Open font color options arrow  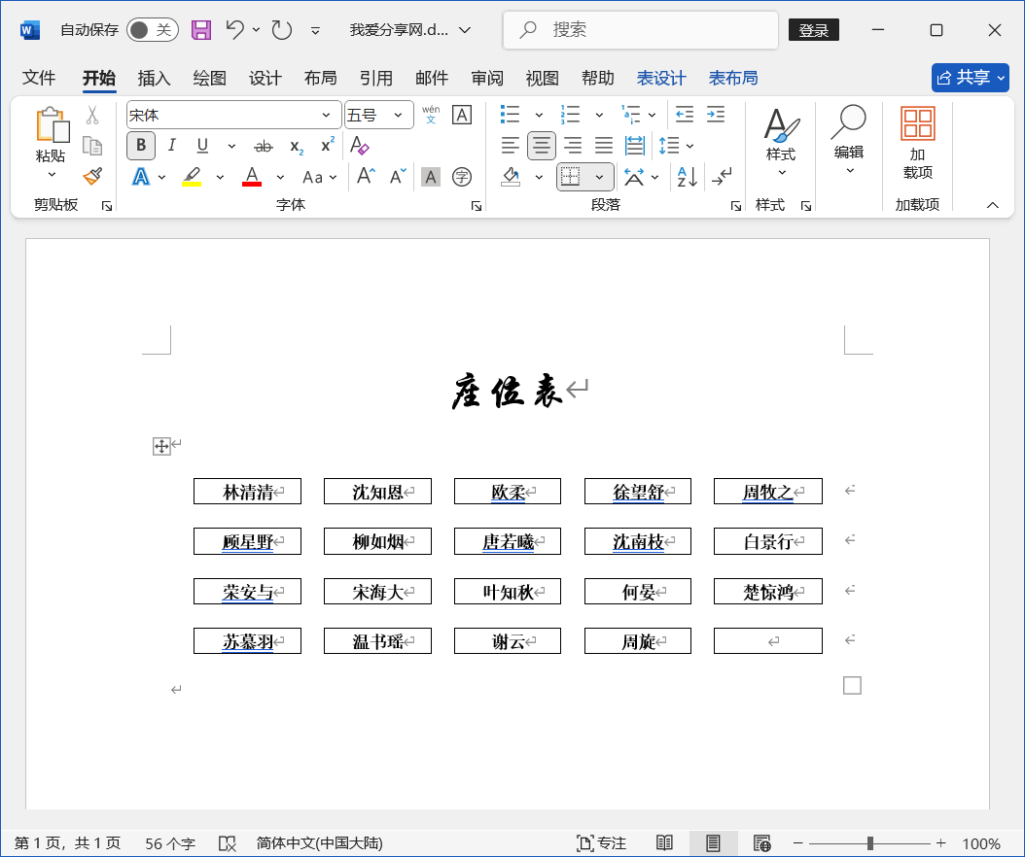[280, 177]
